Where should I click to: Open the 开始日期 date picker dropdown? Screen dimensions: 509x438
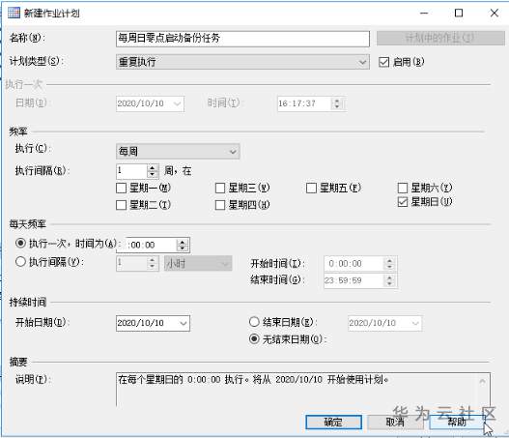pos(184,323)
